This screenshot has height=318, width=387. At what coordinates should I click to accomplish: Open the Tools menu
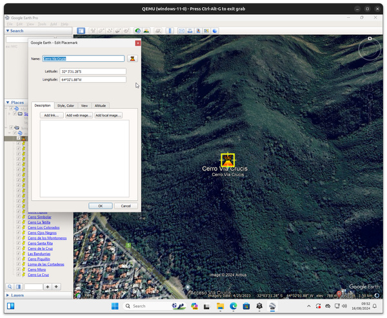click(x=42, y=24)
